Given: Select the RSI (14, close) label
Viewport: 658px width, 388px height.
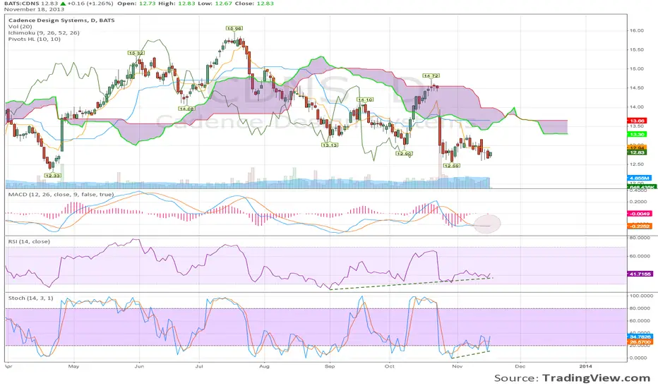Looking at the screenshot, I should (x=29, y=241).
